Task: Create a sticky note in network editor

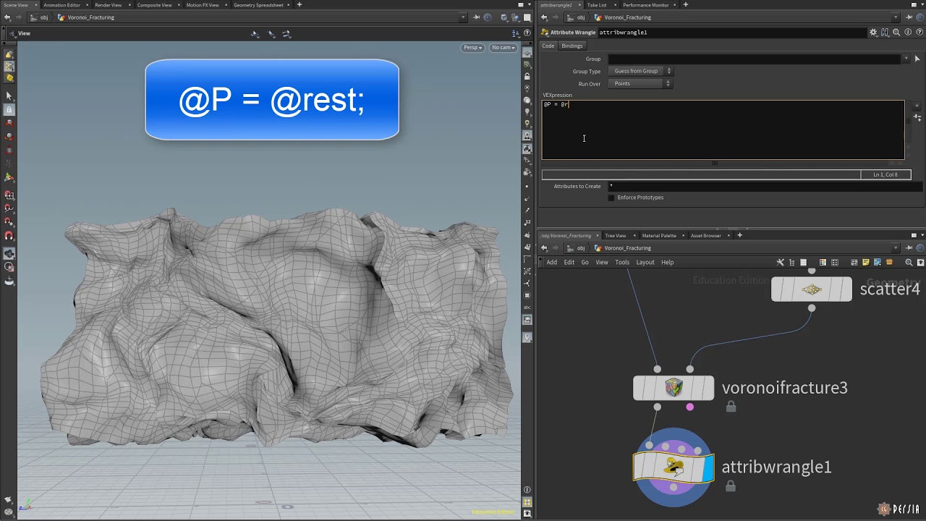Action: point(866,262)
